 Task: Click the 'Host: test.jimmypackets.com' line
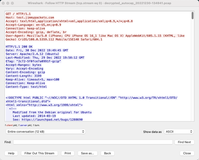pyautogui.click(x=30, y=17)
